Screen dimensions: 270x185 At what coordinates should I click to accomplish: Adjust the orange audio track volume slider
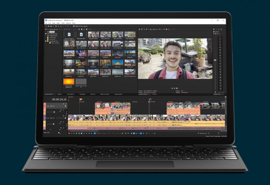click(54, 112)
